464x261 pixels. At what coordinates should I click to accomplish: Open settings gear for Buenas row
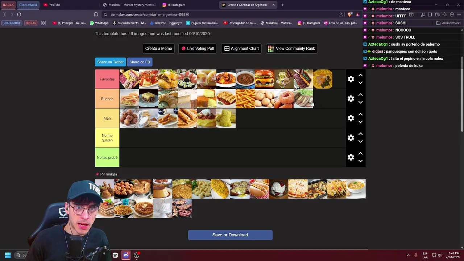(351, 99)
